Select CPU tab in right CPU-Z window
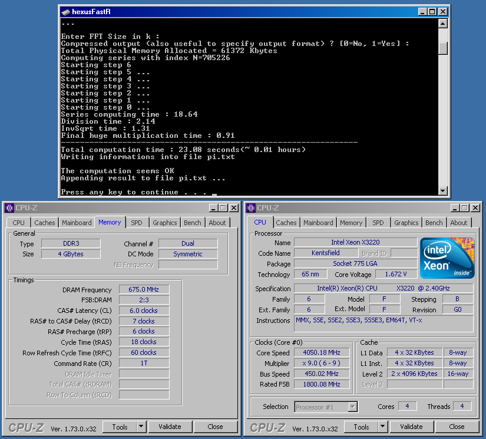This screenshot has width=486, height=439. 260,222
